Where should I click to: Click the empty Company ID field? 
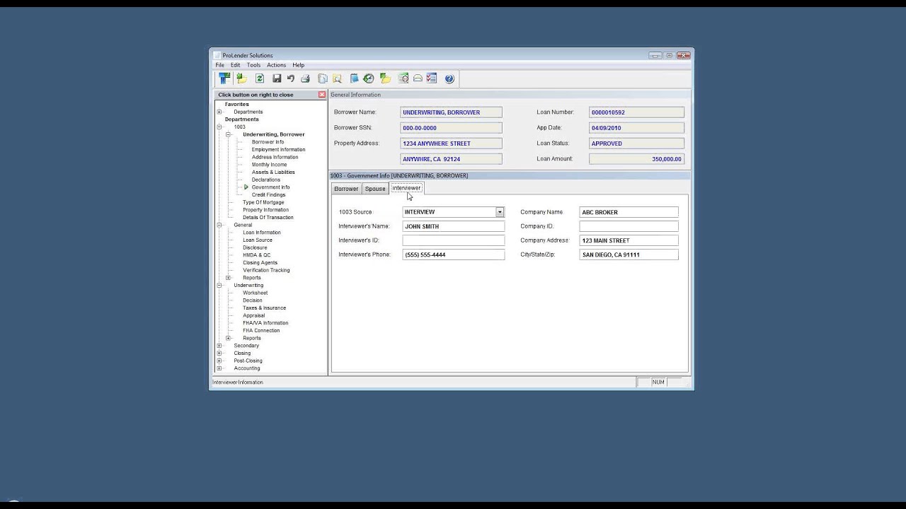(x=629, y=226)
